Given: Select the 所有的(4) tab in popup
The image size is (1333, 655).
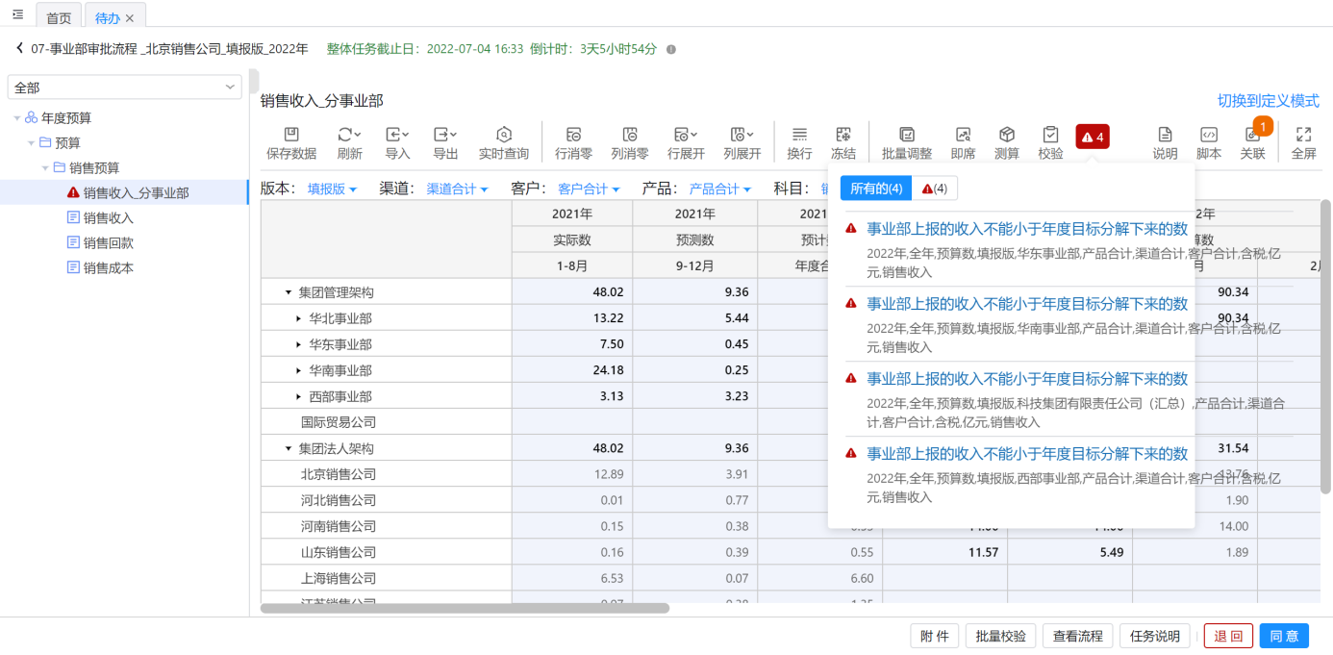Looking at the screenshot, I should point(875,189).
